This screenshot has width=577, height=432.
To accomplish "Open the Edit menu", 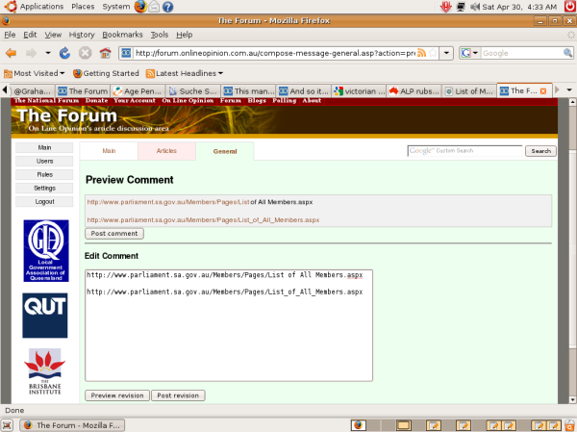I will click(30, 35).
